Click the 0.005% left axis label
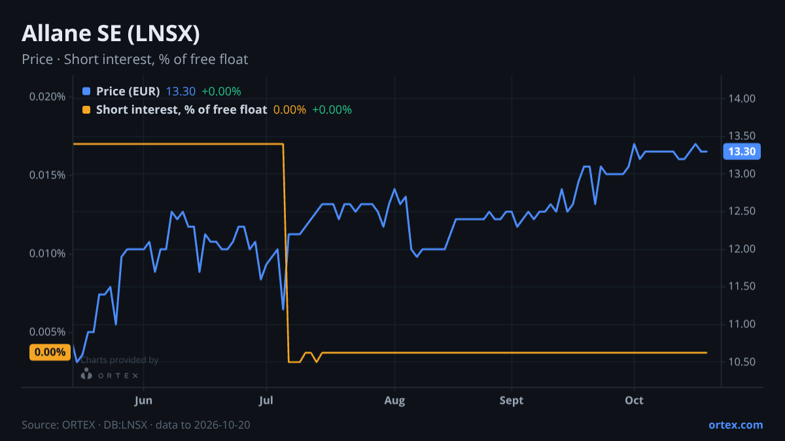The image size is (785, 441). tap(47, 332)
